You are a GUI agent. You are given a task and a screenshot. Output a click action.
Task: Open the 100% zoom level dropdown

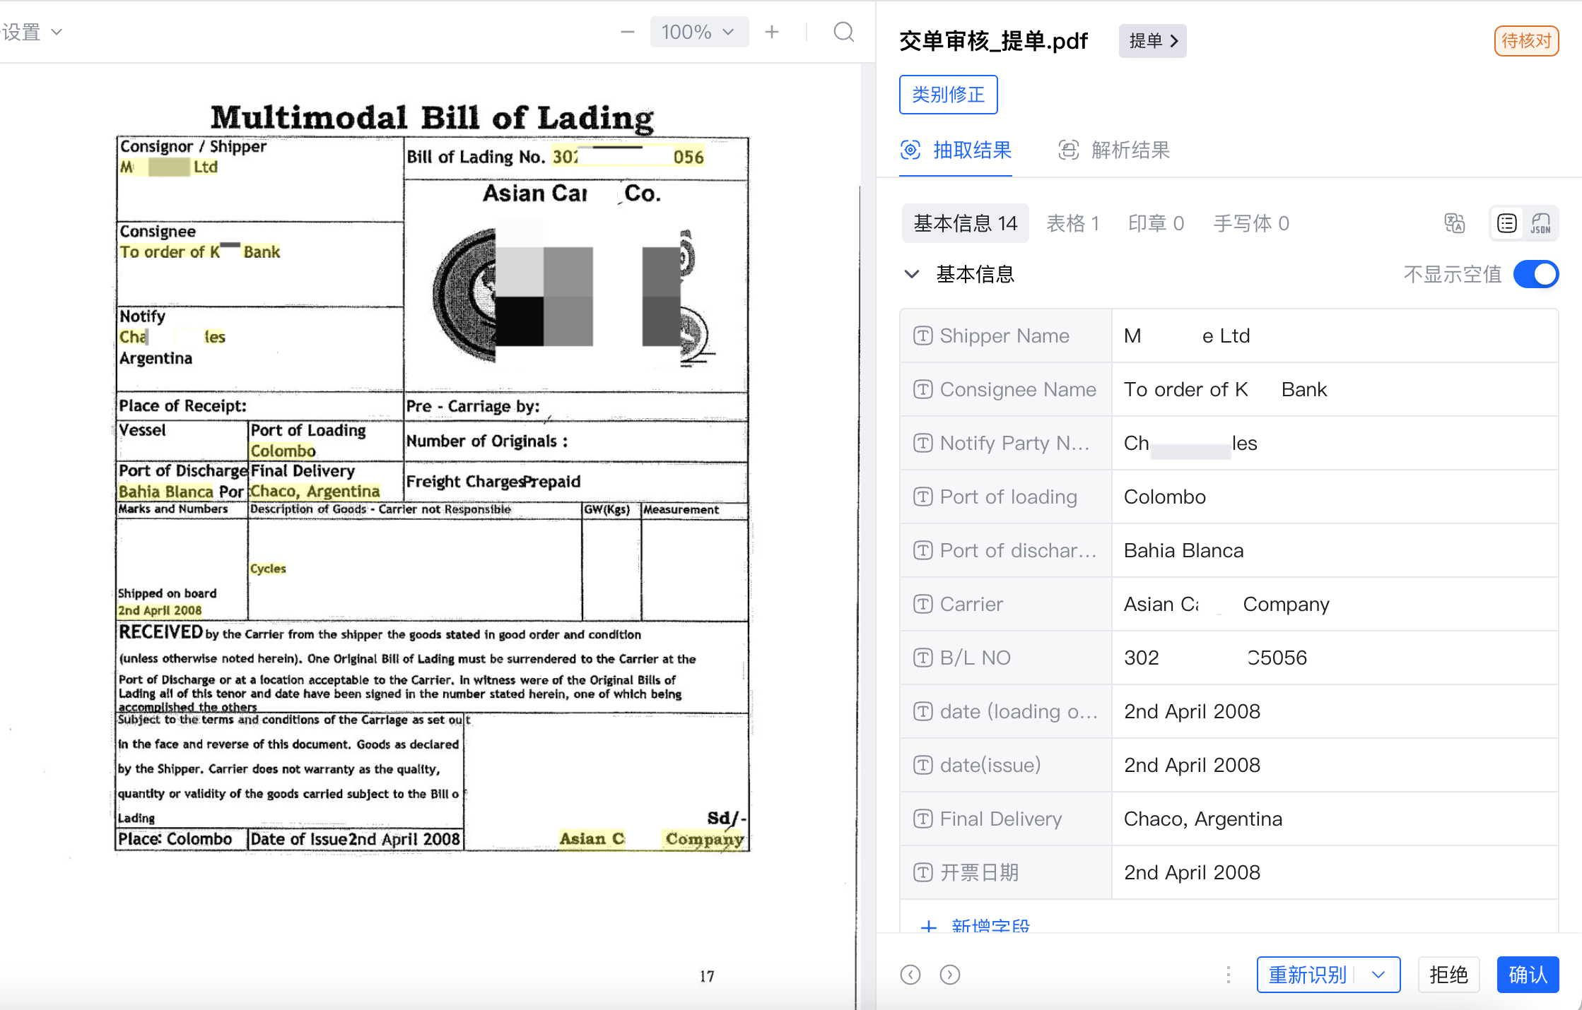coord(698,32)
